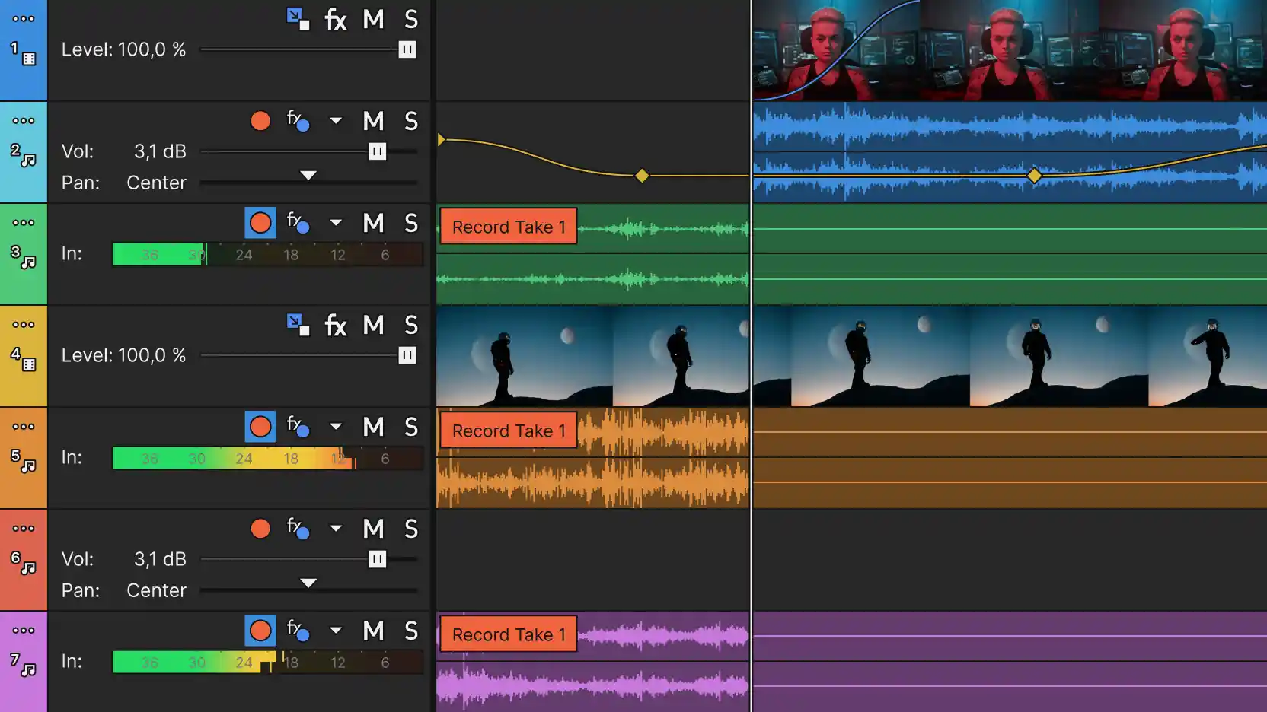This screenshot has width=1267, height=712.
Task: Select purple Record Take 1 clip label
Action: (x=509, y=634)
